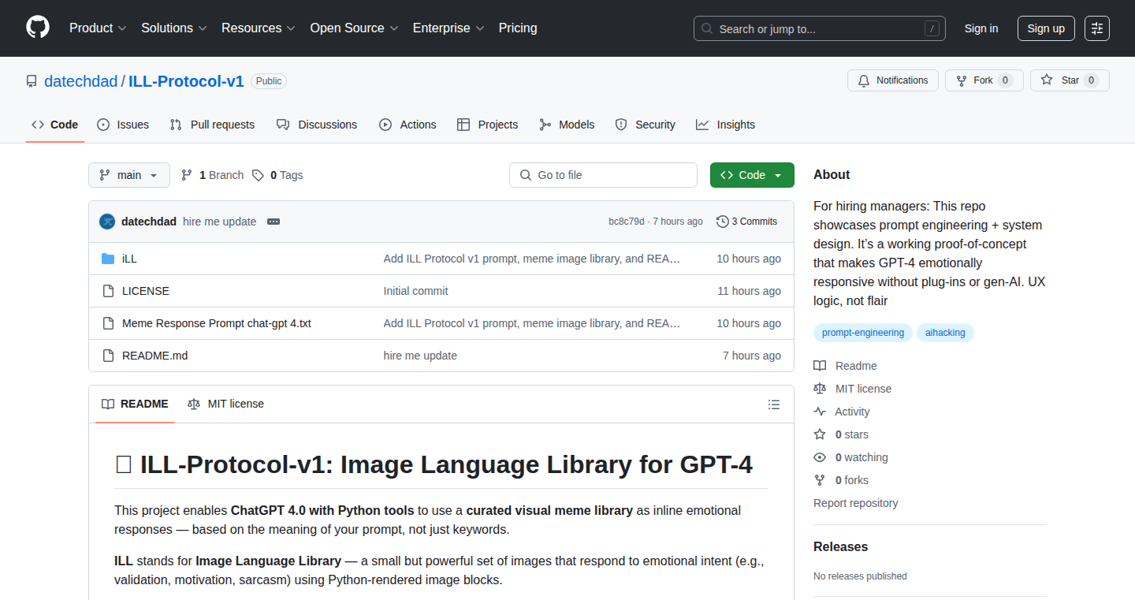Click the appearance settings icon button

point(1097,28)
